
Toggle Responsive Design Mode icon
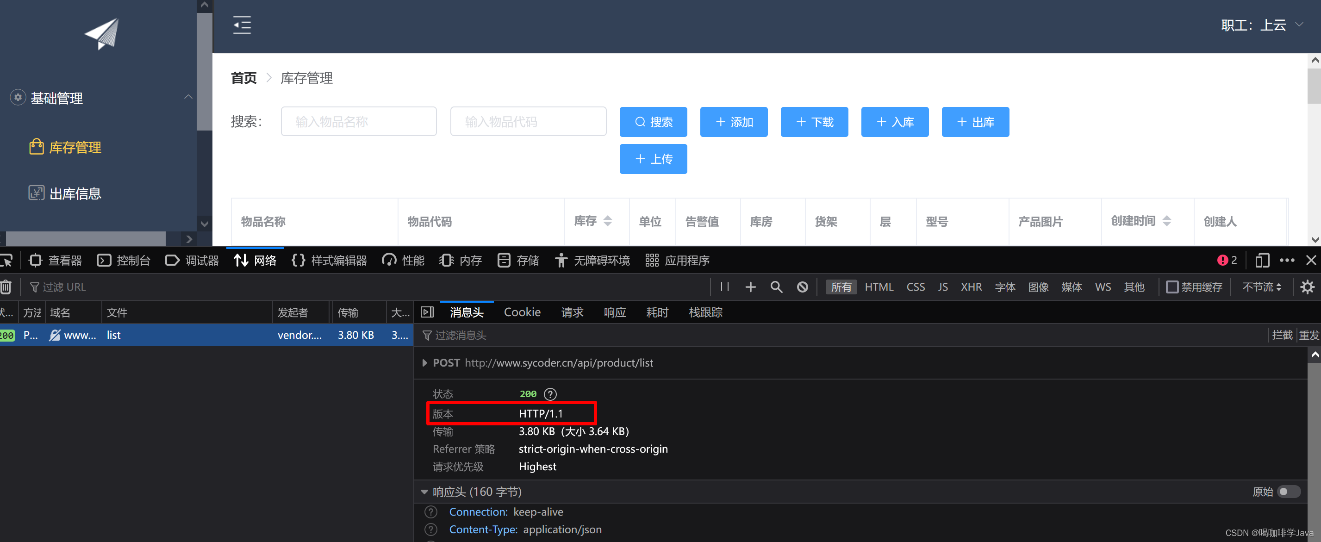click(1262, 261)
